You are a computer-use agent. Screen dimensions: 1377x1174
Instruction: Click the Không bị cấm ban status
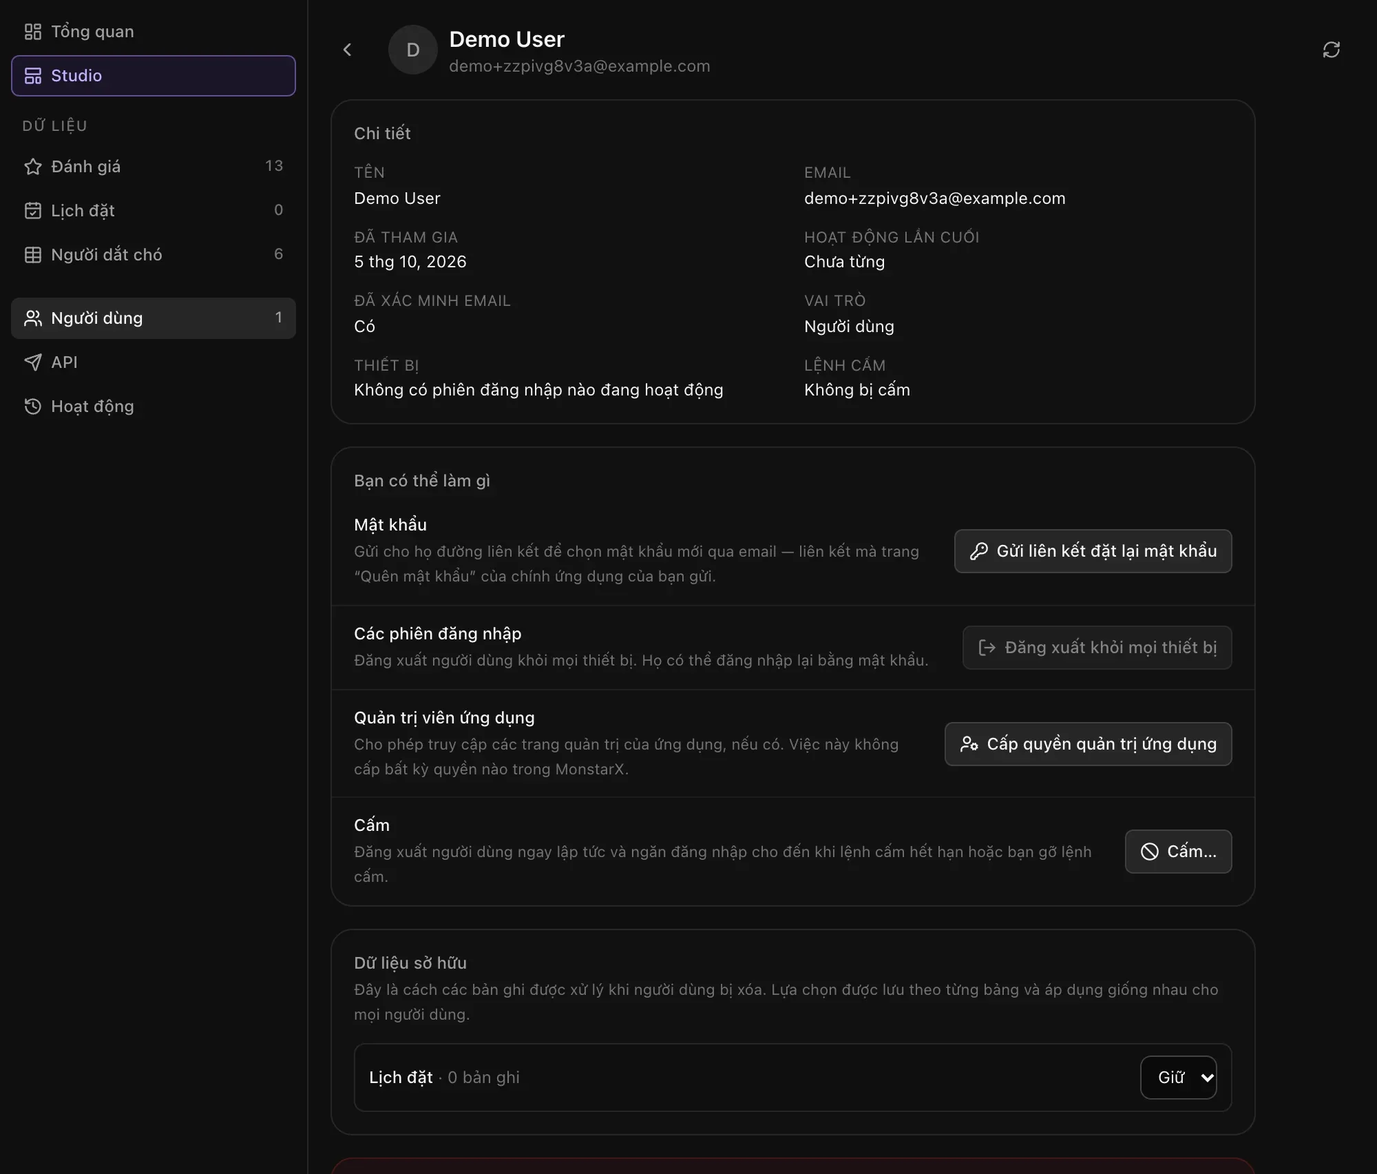tap(856, 390)
